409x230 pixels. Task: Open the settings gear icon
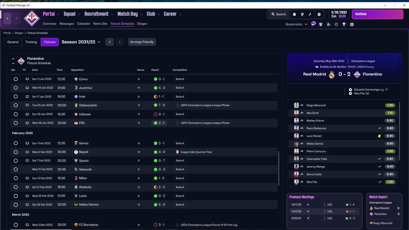click(x=319, y=14)
